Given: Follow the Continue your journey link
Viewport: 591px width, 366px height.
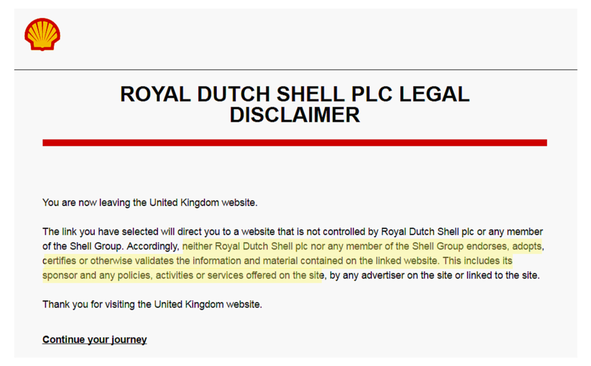Looking at the screenshot, I should coord(95,340).
